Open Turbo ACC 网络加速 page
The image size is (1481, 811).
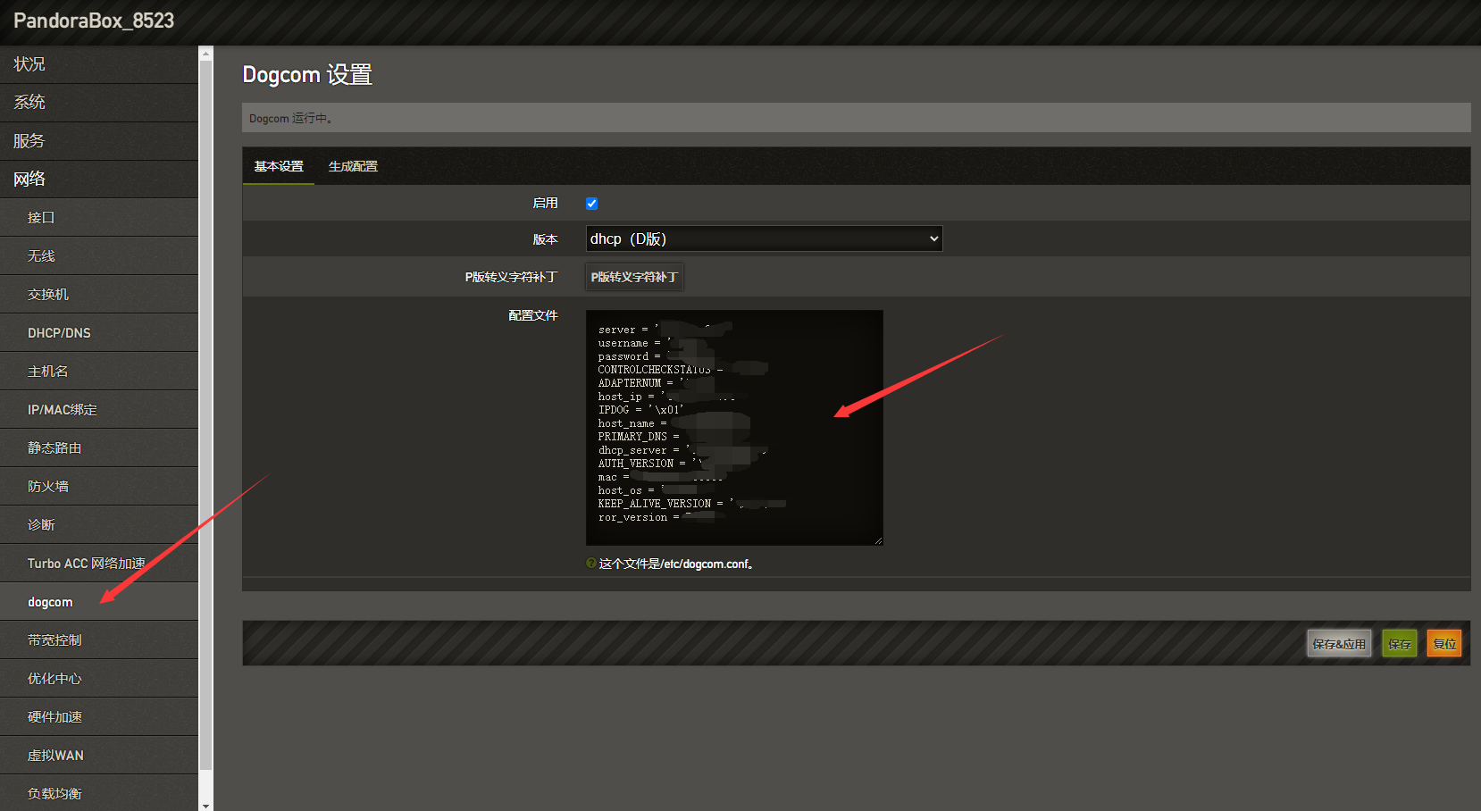click(x=98, y=564)
